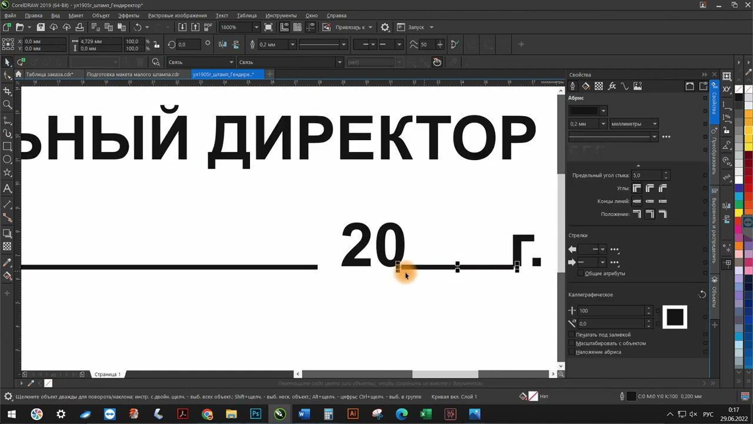
Task: Select the Zoom magnifier tool
Action: click(x=7, y=105)
